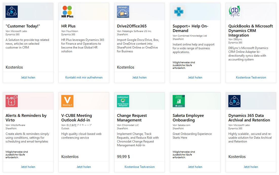
Task: Open the "Support+ Help On-Demand" title
Action: [190, 28]
